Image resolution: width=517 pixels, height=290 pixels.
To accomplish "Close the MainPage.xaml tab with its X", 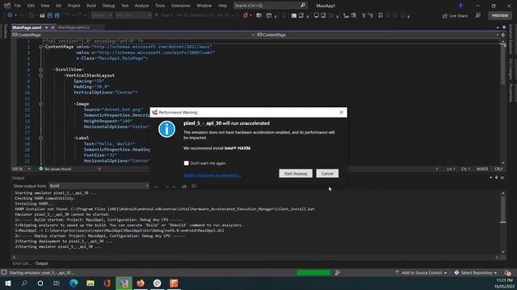I will tap(53, 27).
